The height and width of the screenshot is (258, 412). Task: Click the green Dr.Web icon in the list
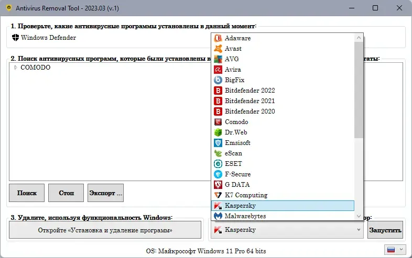coord(218,132)
